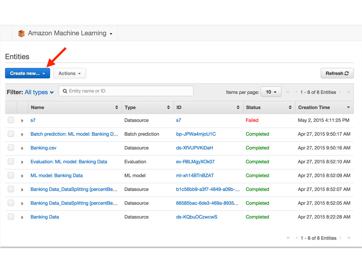362x272 pixels.
Task: Open the Actions dropdown menu
Action: click(70, 73)
